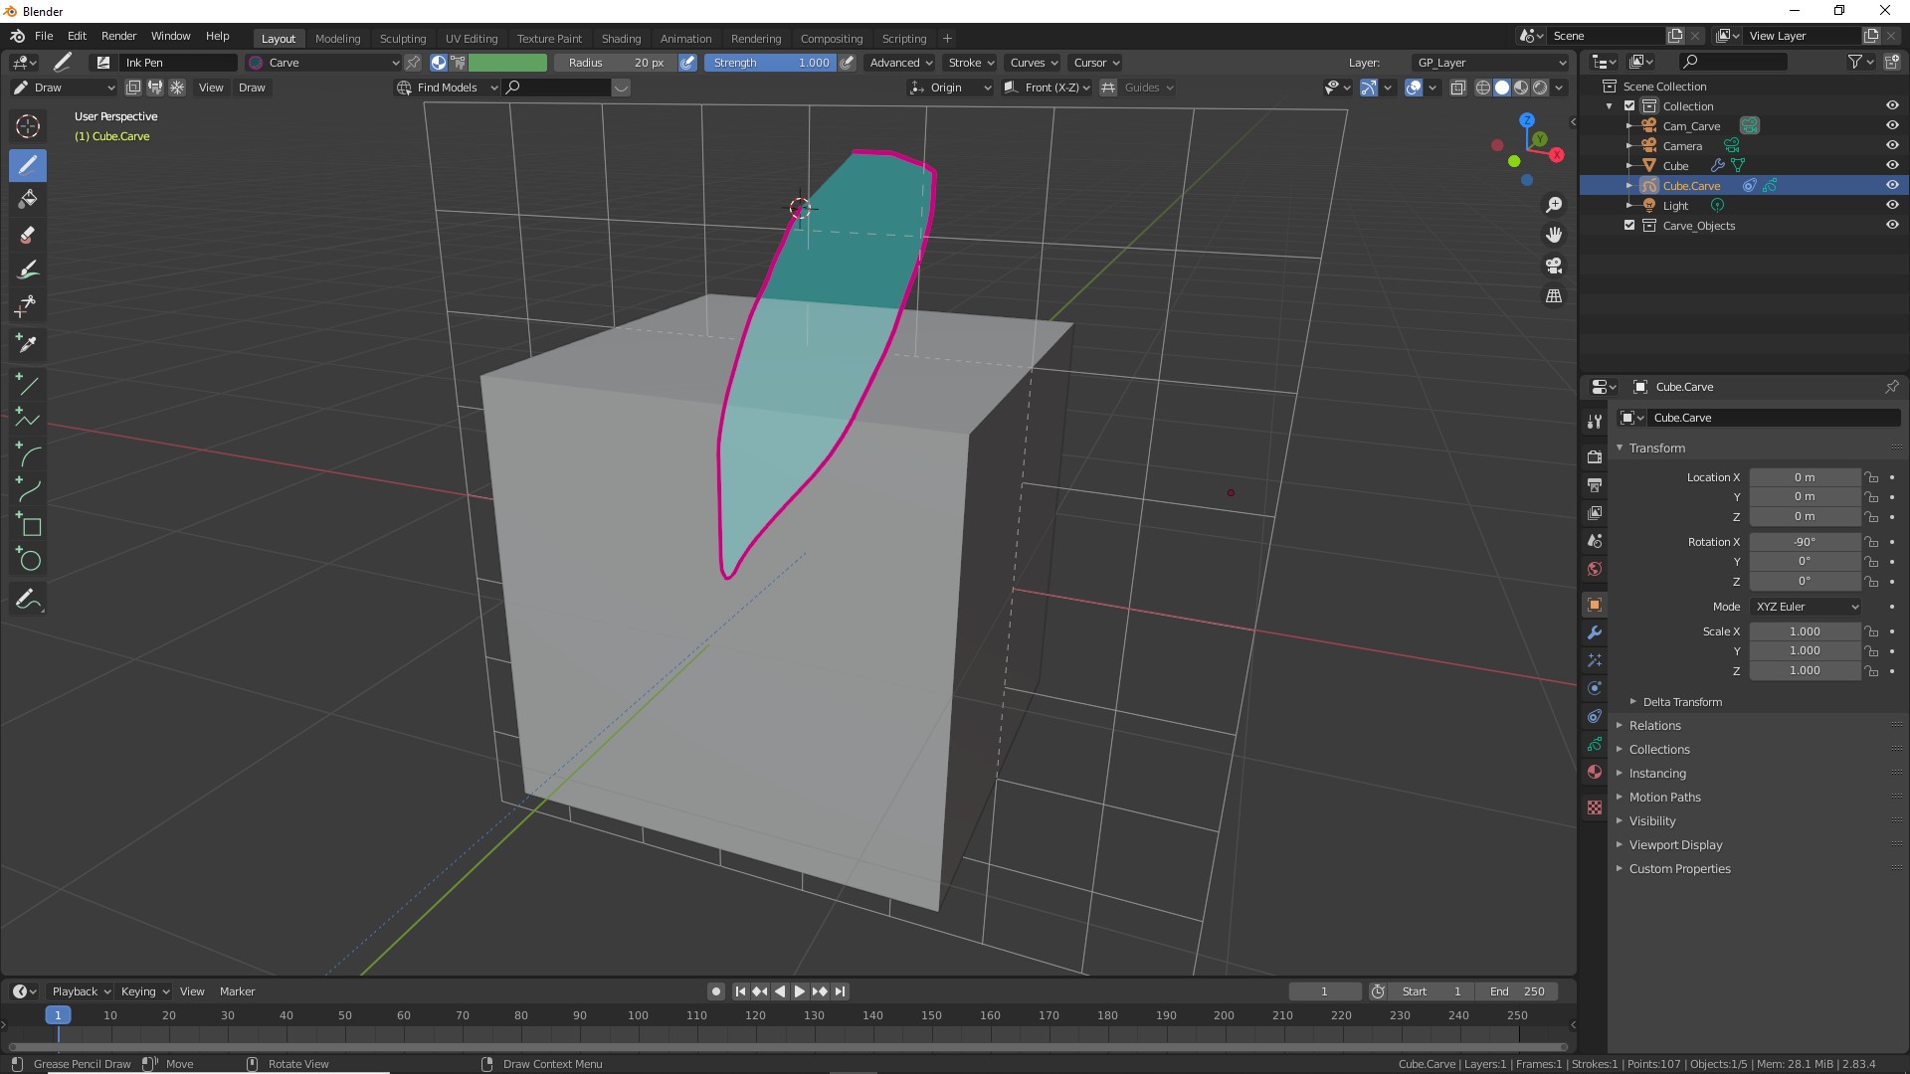Select the Box shape tool
The width and height of the screenshot is (1910, 1074).
pyautogui.click(x=28, y=525)
